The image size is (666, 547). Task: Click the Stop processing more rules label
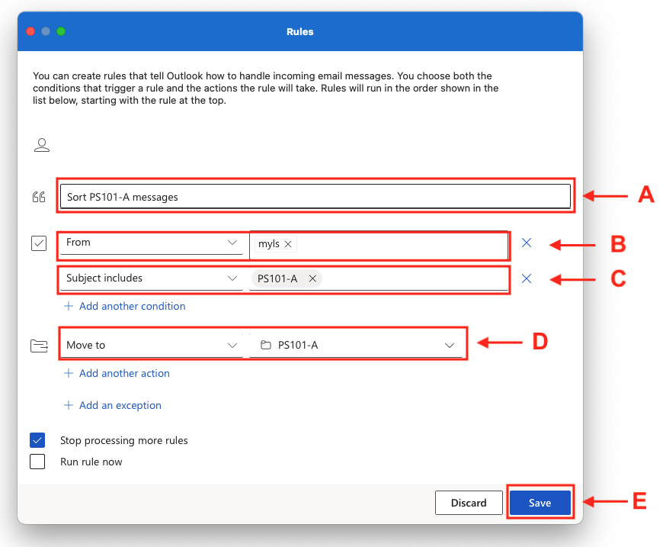click(x=124, y=440)
